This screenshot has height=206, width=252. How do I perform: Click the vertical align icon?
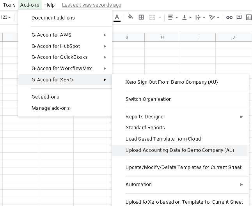[x=185, y=17]
